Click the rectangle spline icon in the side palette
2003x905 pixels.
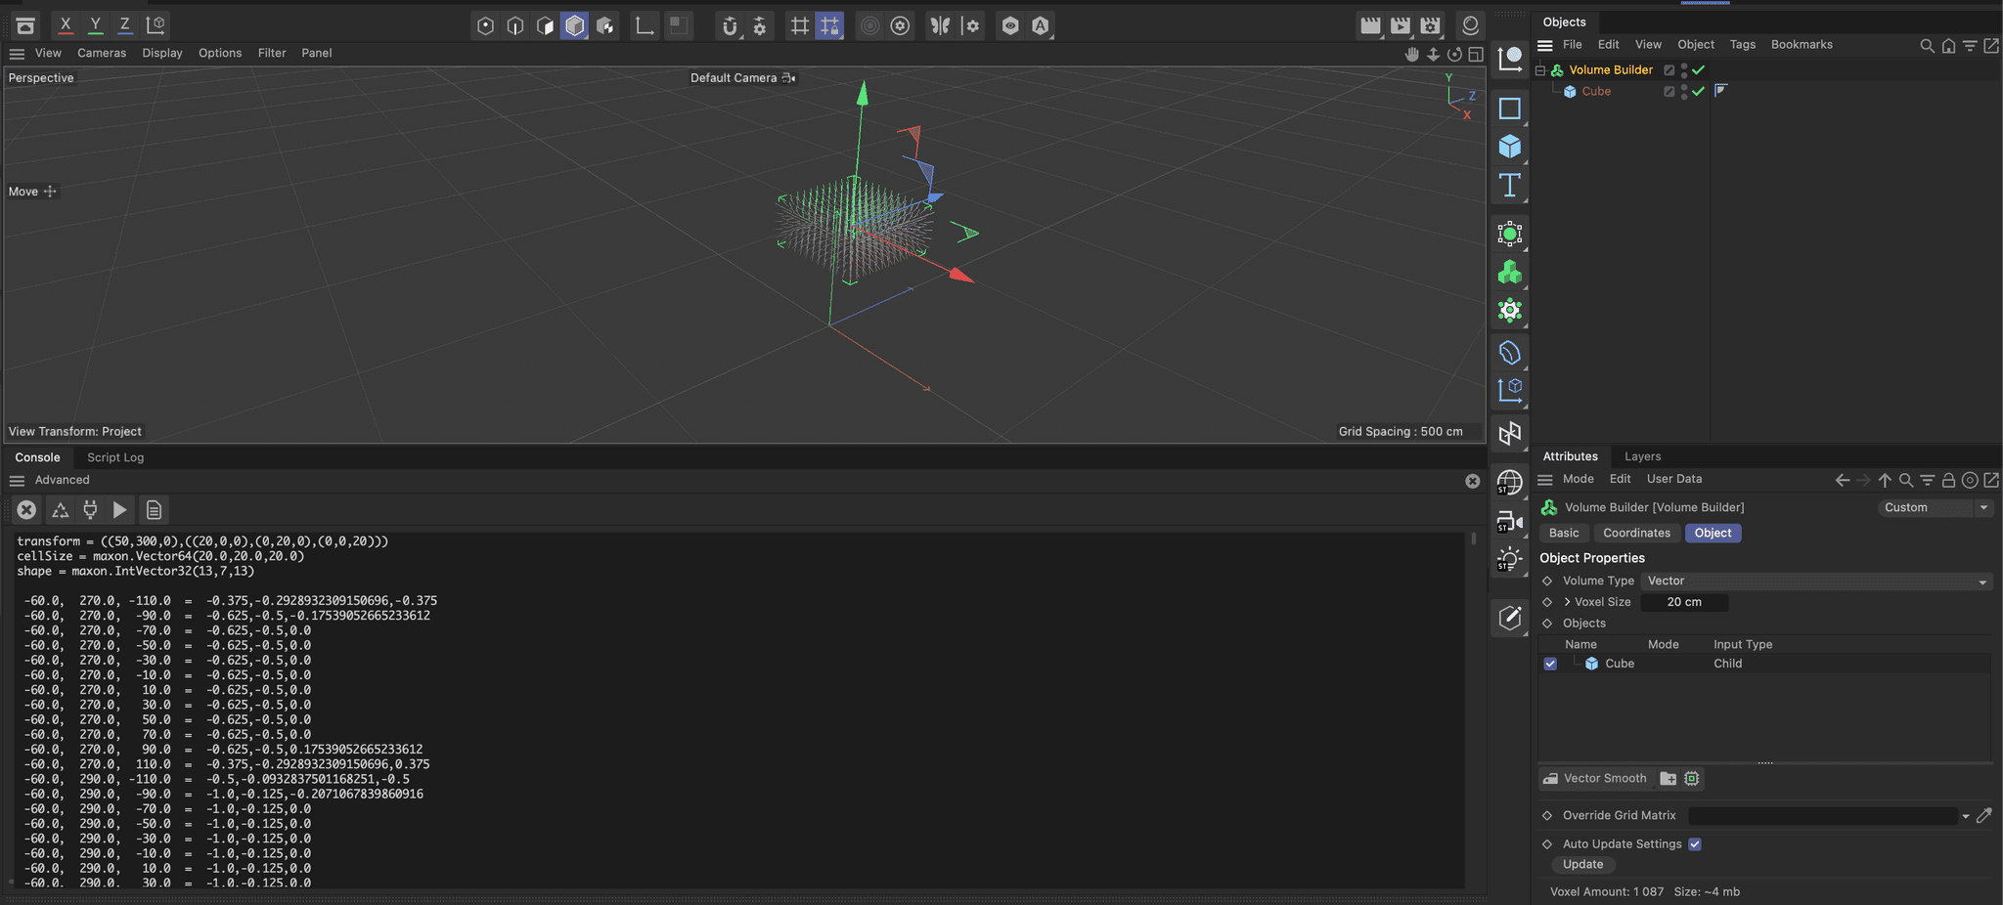pyautogui.click(x=1510, y=108)
